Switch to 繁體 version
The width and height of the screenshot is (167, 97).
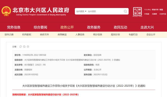[161, 10]
